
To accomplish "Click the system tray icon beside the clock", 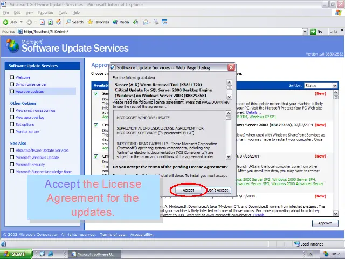I will (x=326, y=254).
